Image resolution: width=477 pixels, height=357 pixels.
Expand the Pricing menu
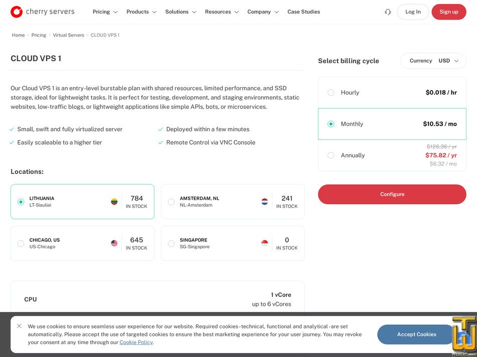105,12
